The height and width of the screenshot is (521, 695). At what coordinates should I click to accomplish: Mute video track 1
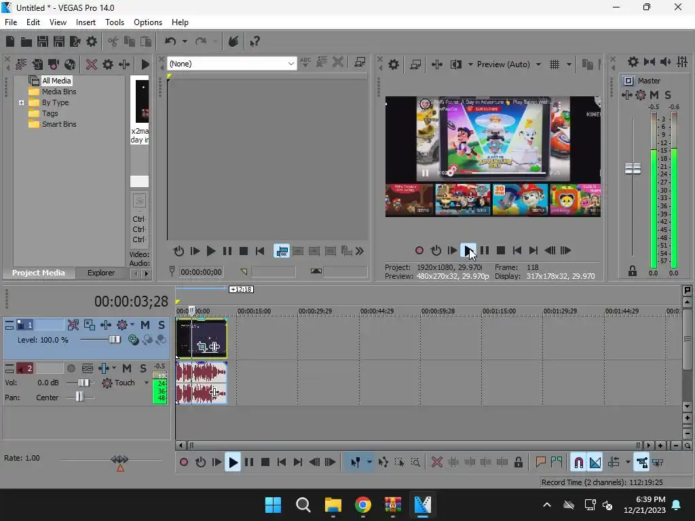145,325
